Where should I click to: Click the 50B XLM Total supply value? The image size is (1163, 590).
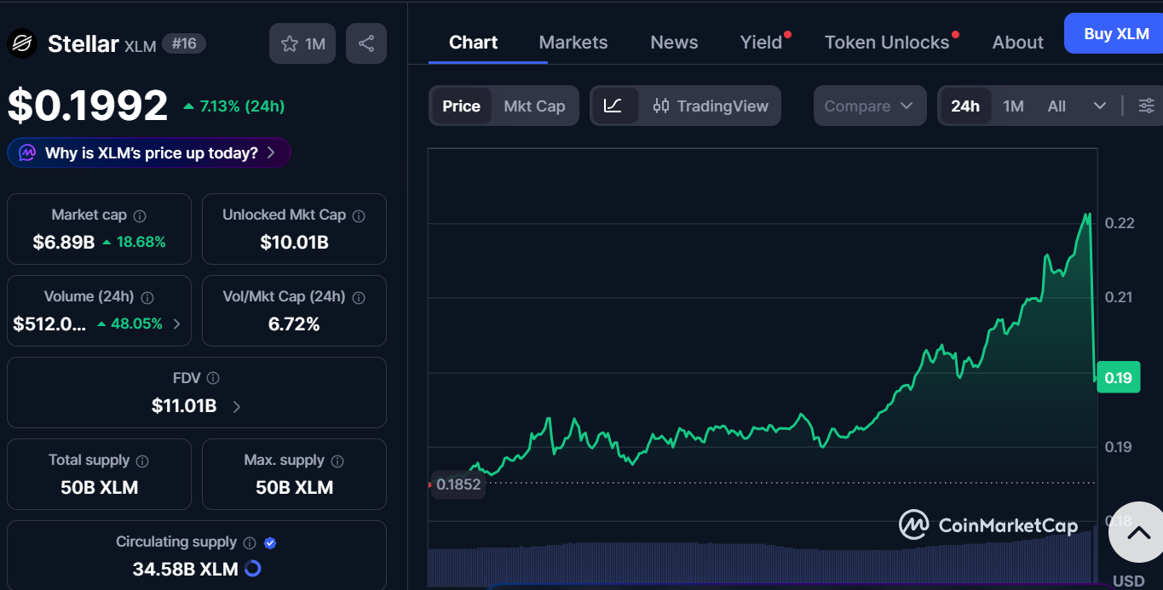(x=99, y=488)
